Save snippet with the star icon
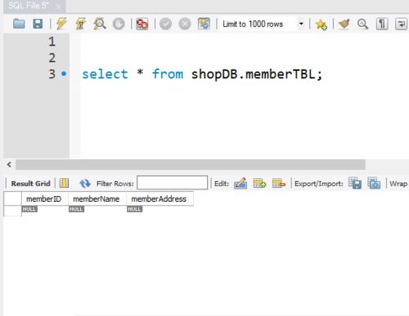 click(x=321, y=24)
